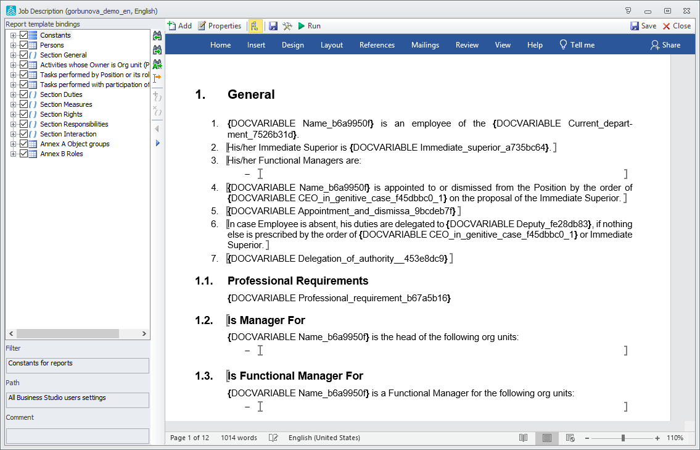Click the Tell me lightbulb icon
This screenshot has width=700, height=450.
[x=563, y=44]
